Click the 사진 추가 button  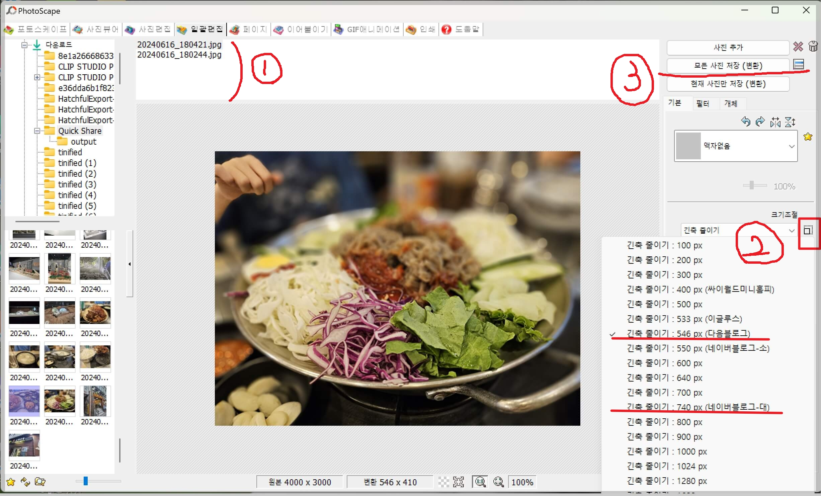click(x=728, y=48)
